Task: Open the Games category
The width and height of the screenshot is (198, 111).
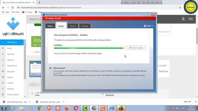Action: click(10, 77)
